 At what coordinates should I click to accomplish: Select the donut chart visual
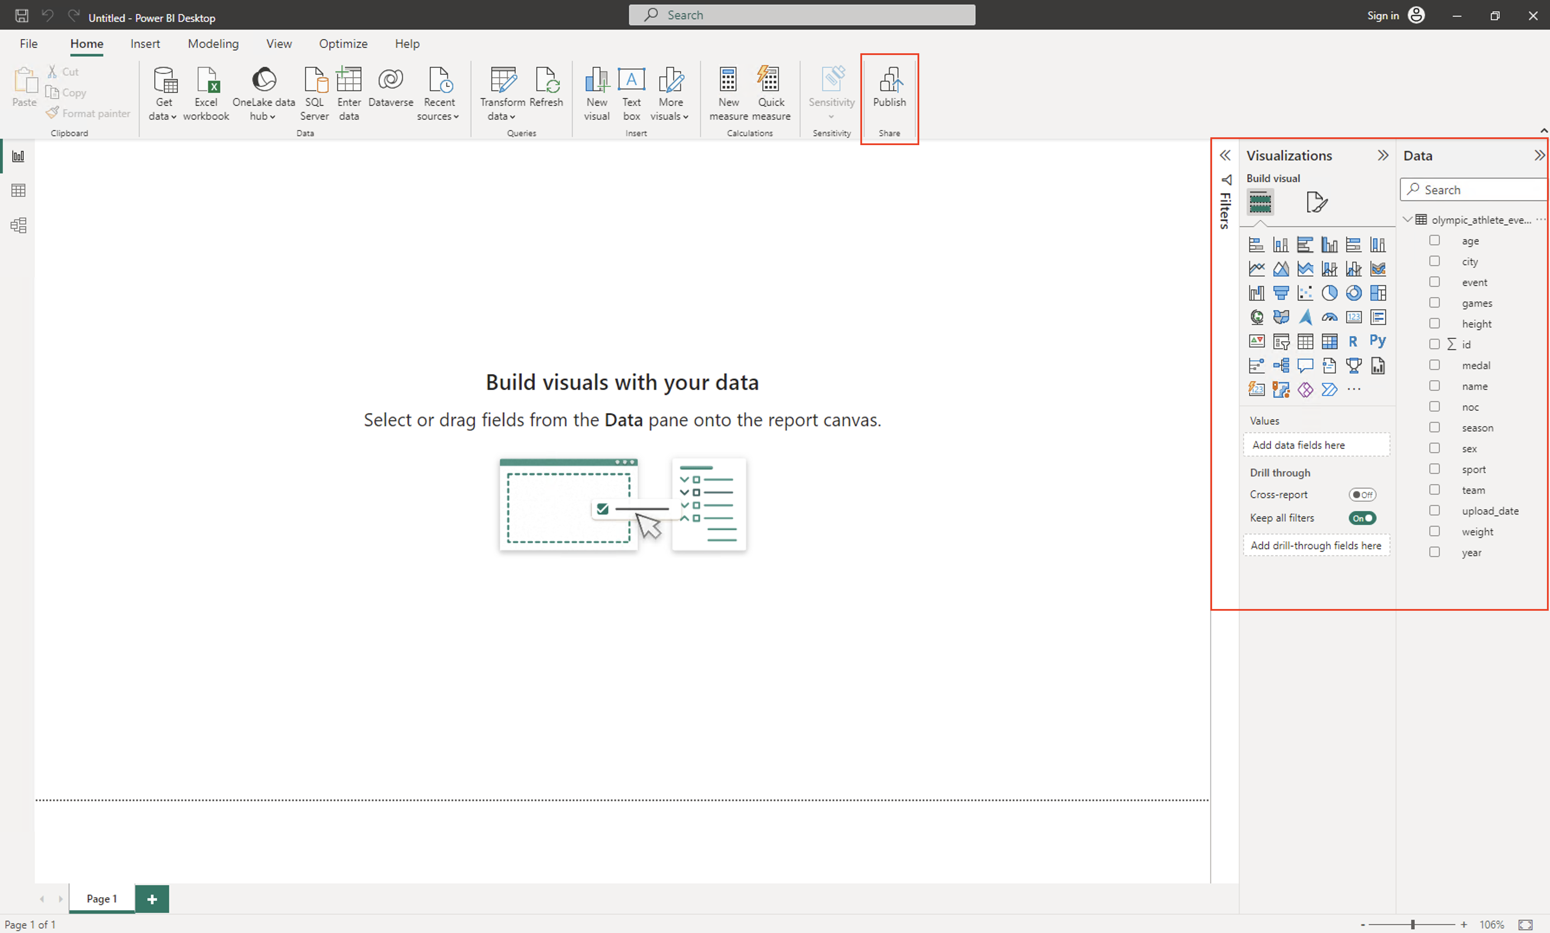point(1354,293)
